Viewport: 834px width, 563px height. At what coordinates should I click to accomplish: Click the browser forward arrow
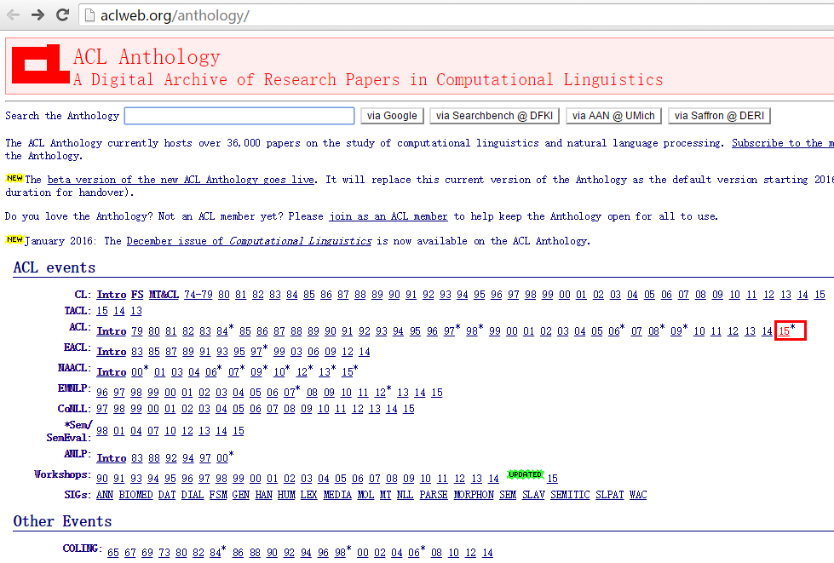37,14
